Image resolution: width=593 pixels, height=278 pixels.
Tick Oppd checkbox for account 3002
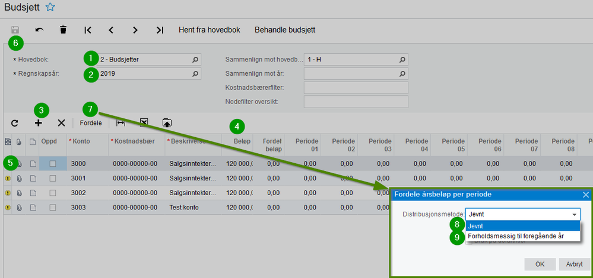(x=53, y=193)
